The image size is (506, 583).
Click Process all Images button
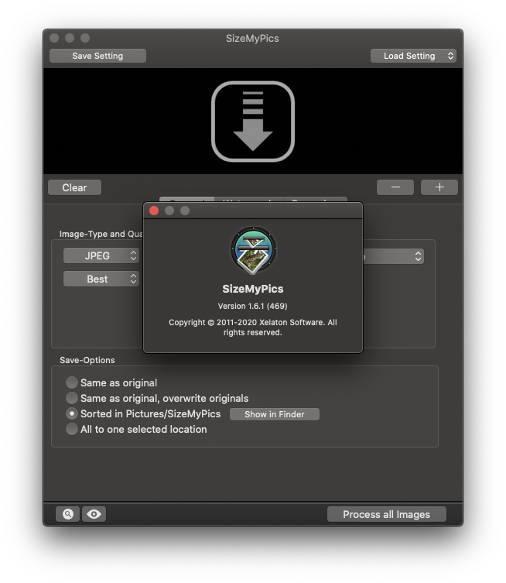(x=386, y=514)
